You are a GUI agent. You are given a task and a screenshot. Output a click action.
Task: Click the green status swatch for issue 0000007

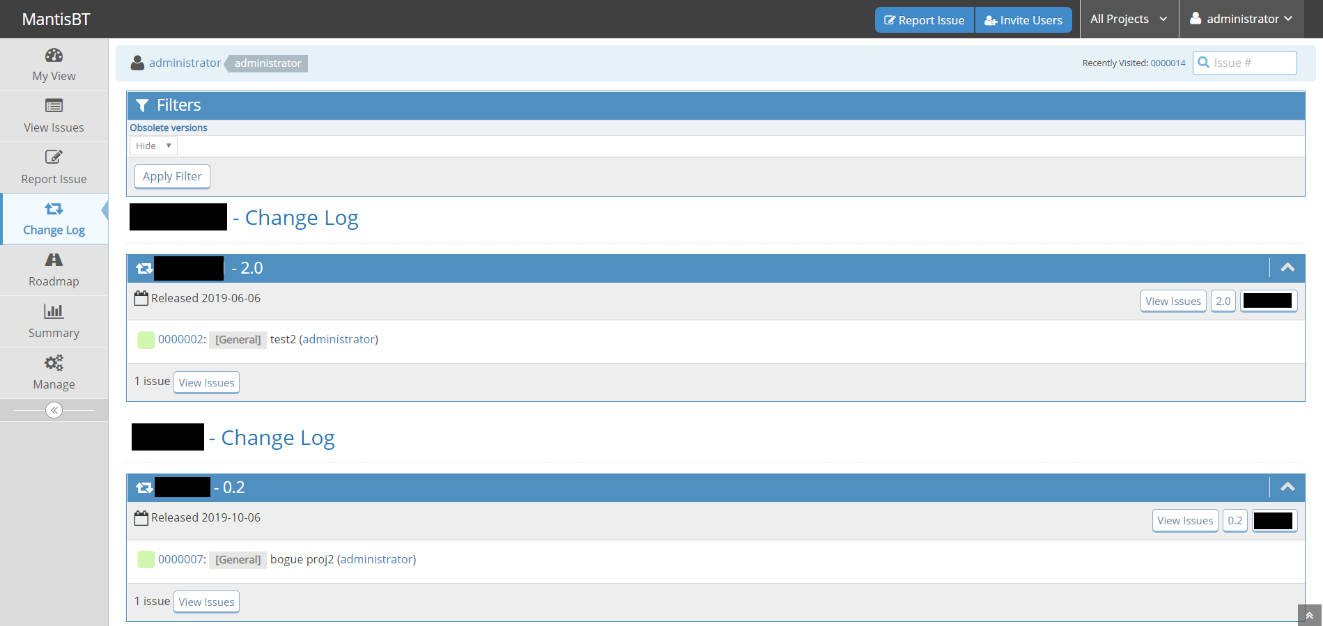[146, 559]
